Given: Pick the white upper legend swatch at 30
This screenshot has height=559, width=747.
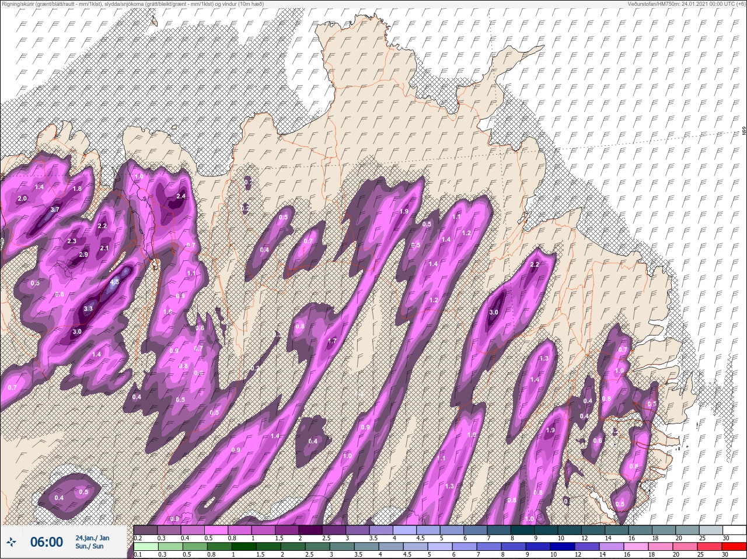Looking at the screenshot, I should 734,530.
